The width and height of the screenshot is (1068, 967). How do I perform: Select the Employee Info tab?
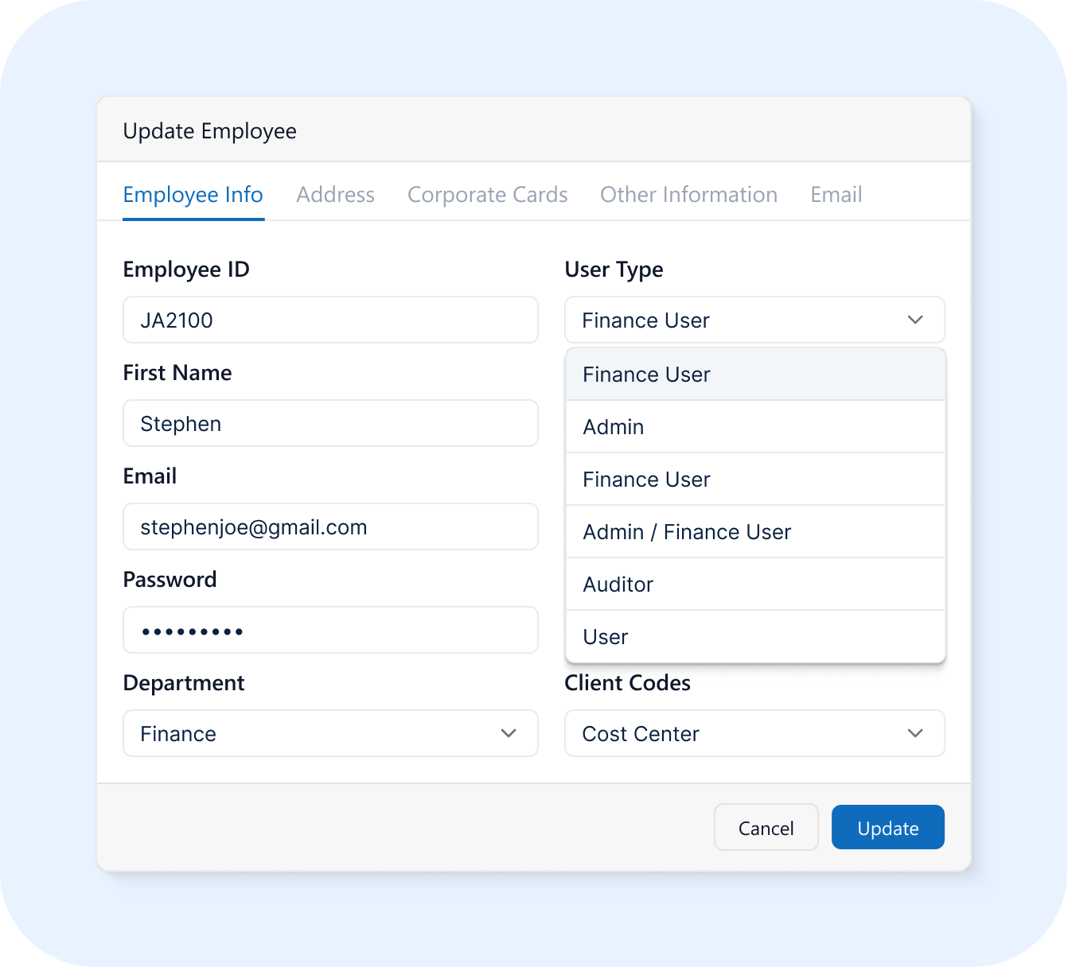click(x=193, y=194)
